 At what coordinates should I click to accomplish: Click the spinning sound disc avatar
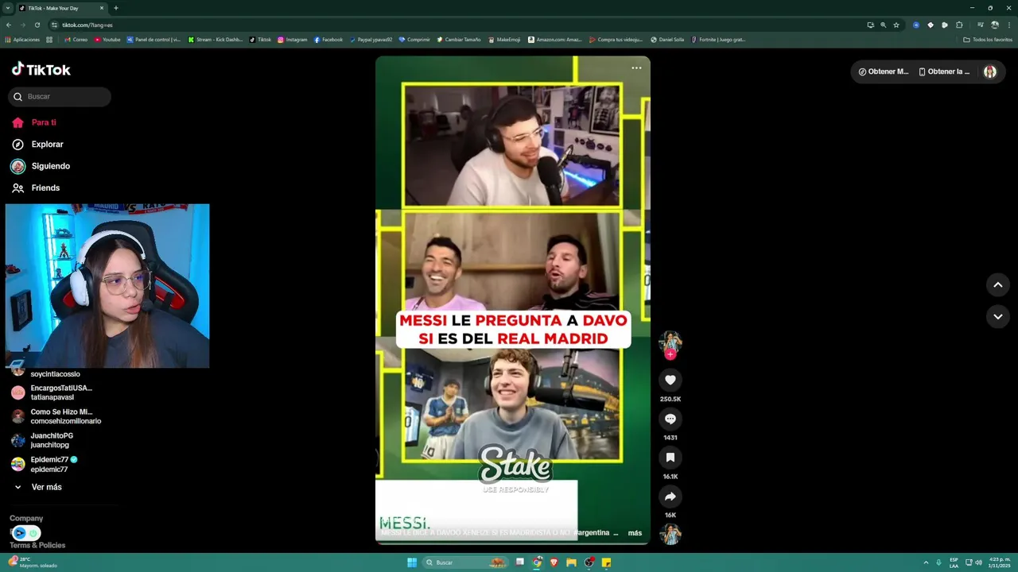click(670, 534)
